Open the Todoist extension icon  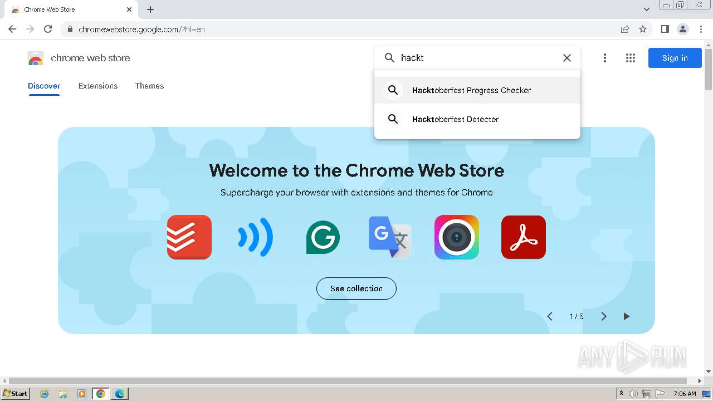click(189, 237)
